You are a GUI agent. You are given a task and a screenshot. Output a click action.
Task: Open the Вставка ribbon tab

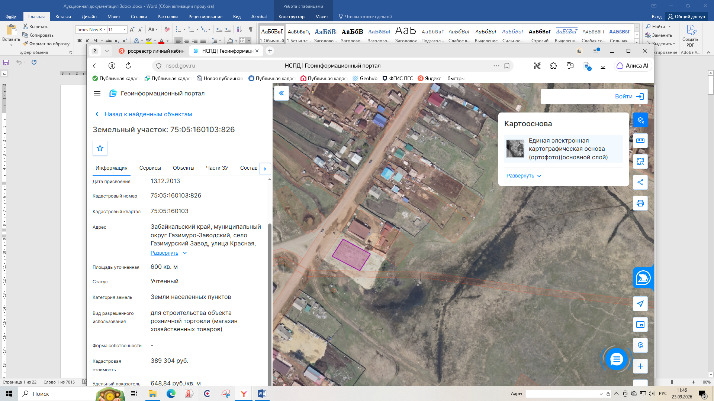(x=63, y=17)
